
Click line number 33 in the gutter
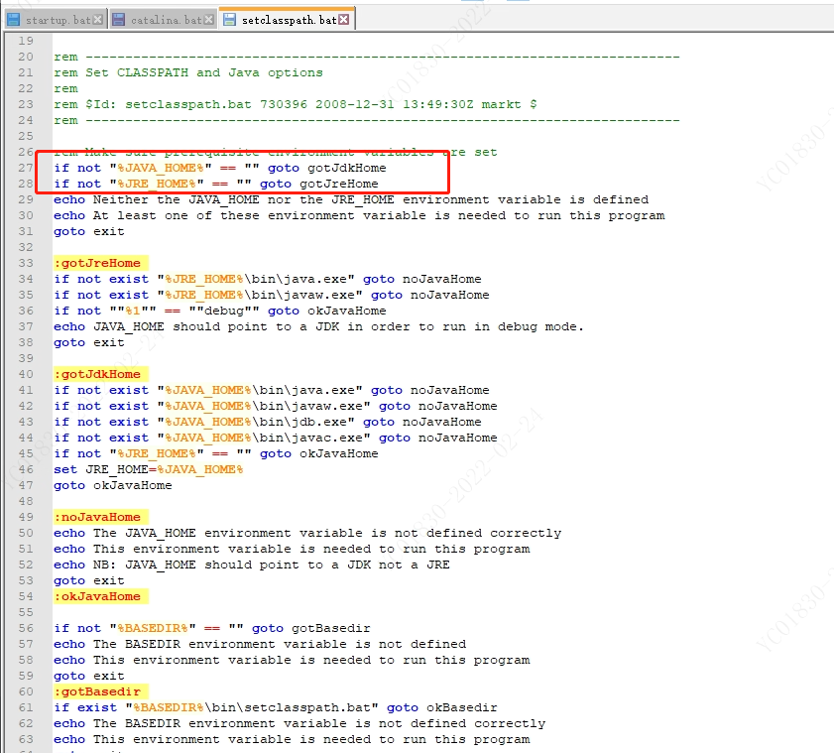(26, 264)
